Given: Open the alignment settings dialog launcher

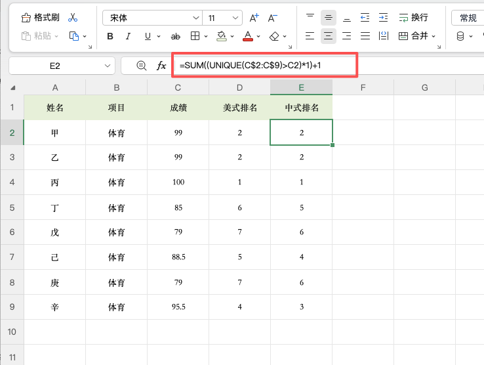Looking at the screenshot, I should (439, 47).
